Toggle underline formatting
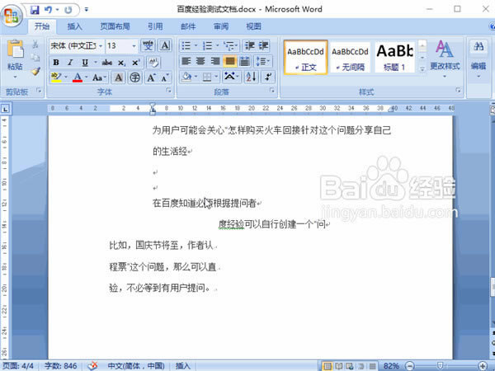The image size is (495, 371). (x=85, y=63)
